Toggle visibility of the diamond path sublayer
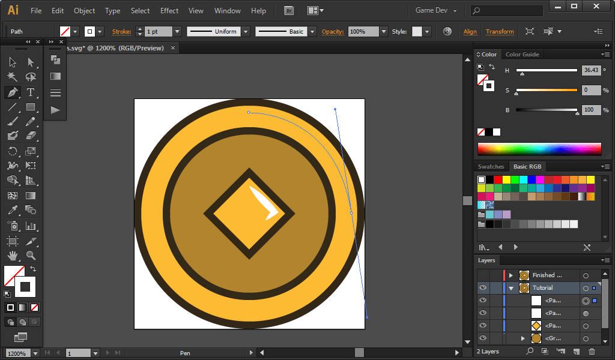Viewport: 615px width, 360px height. click(x=483, y=326)
